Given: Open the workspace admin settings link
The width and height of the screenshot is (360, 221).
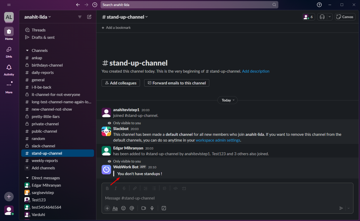Looking at the screenshot, I should 218,140.
